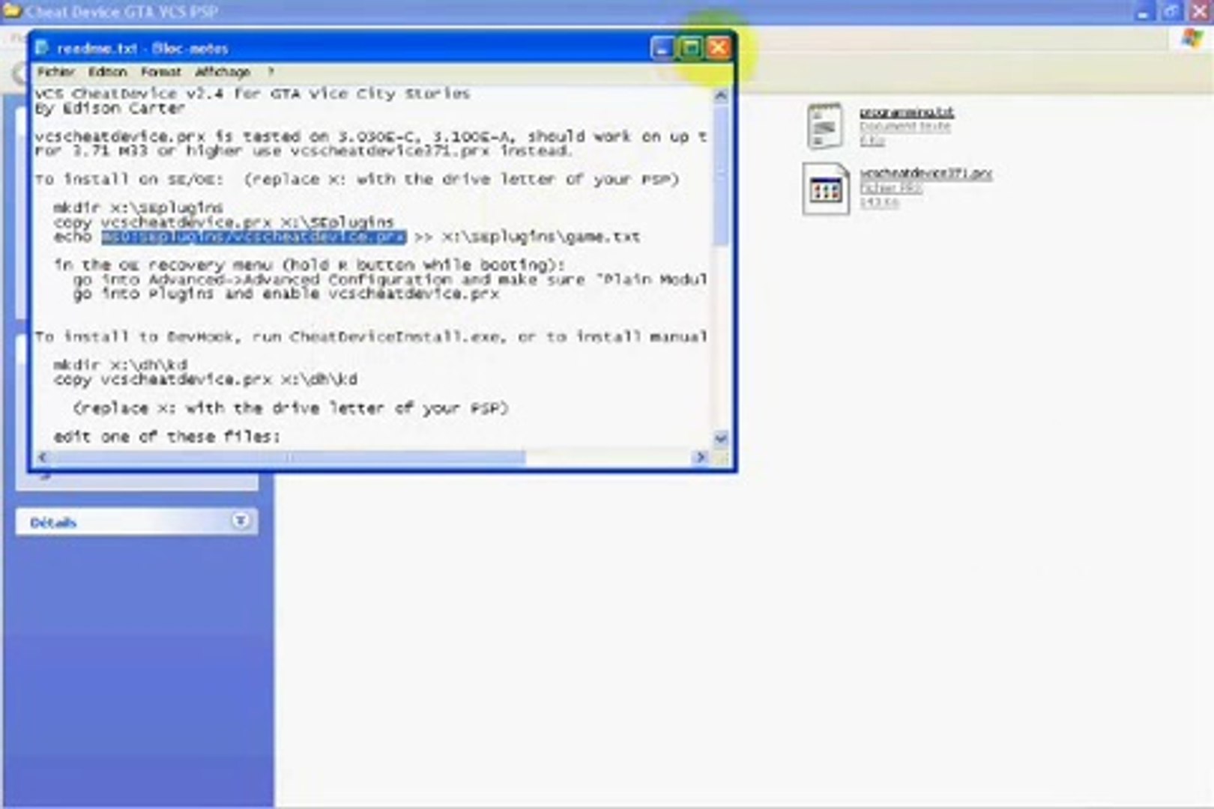
Task: Click the vertical scrollbar up arrow in Notepad
Action: tap(721, 96)
